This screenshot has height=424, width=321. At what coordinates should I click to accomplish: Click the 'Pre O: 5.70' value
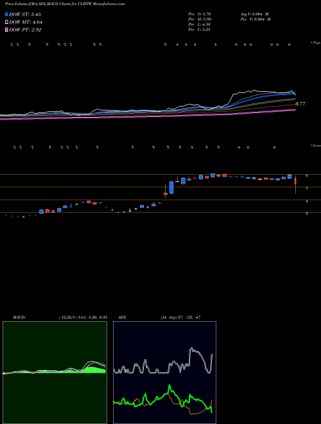pos(200,14)
